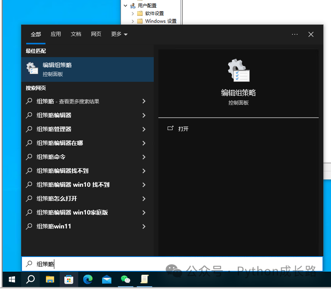Viewport: 331px width, 289px height.
Task: Expand the 组策略编辑器 suggestion arrow
Action: tap(144, 115)
